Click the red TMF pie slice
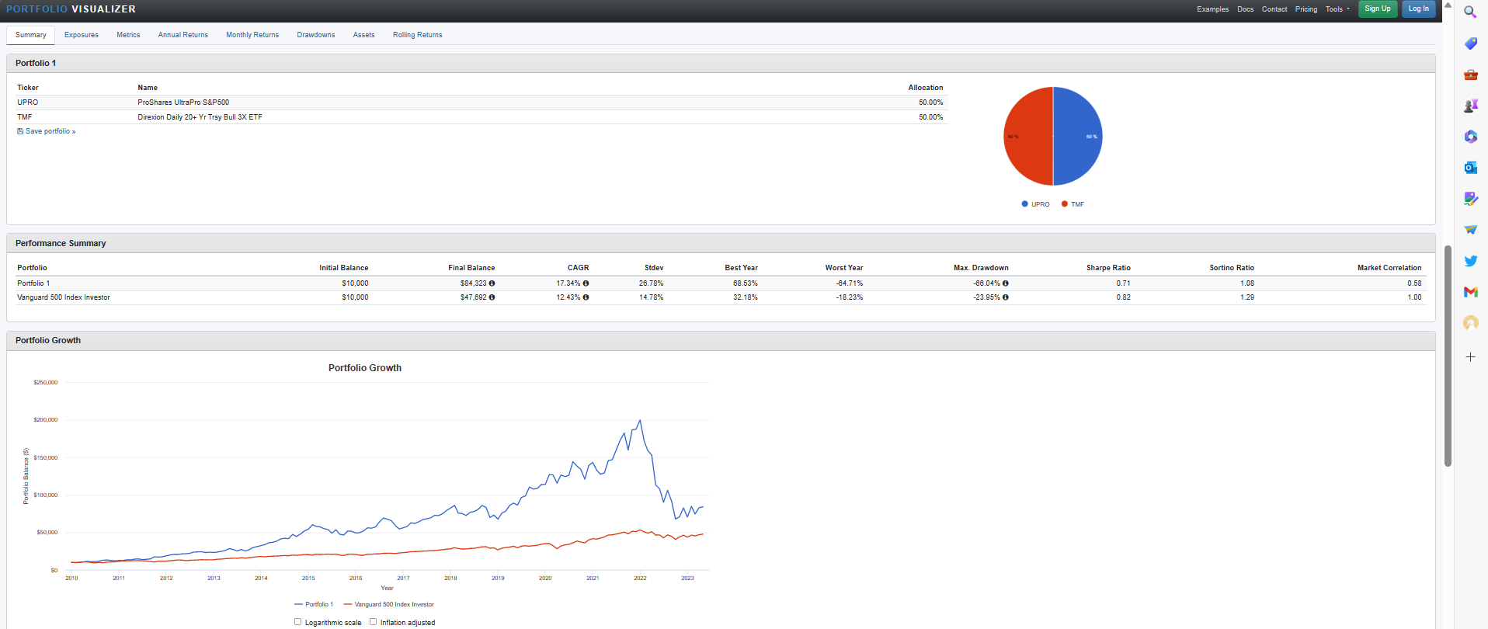1488x629 pixels. (x=1027, y=136)
